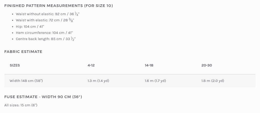Image resolution: width=260 pixels, height=113 pixels.
Task: Click the 1.3 m (1.4 yd) cell
Action: [98, 81]
